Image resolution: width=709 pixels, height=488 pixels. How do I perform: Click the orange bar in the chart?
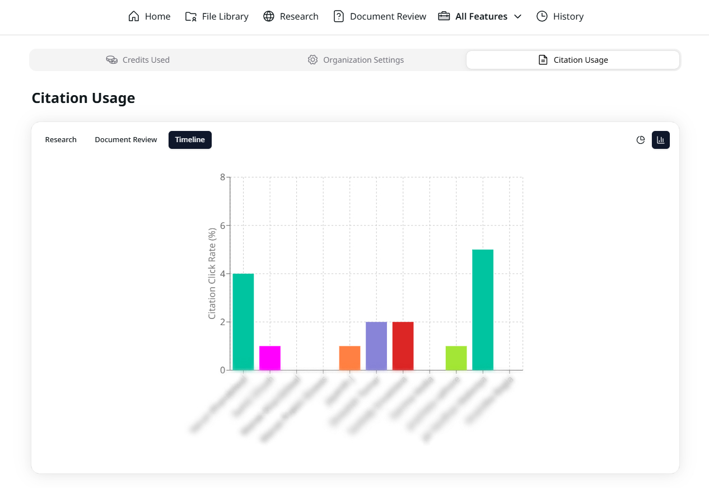349,358
